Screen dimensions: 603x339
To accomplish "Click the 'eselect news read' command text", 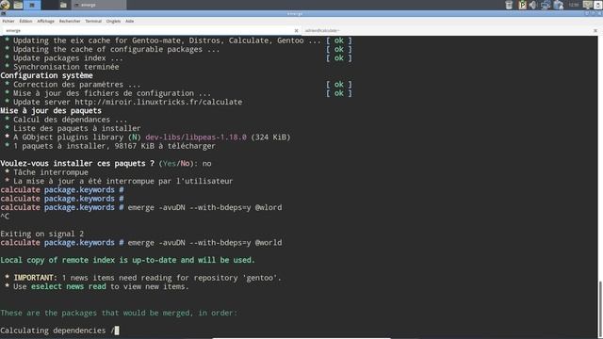I will click(69, 286).
